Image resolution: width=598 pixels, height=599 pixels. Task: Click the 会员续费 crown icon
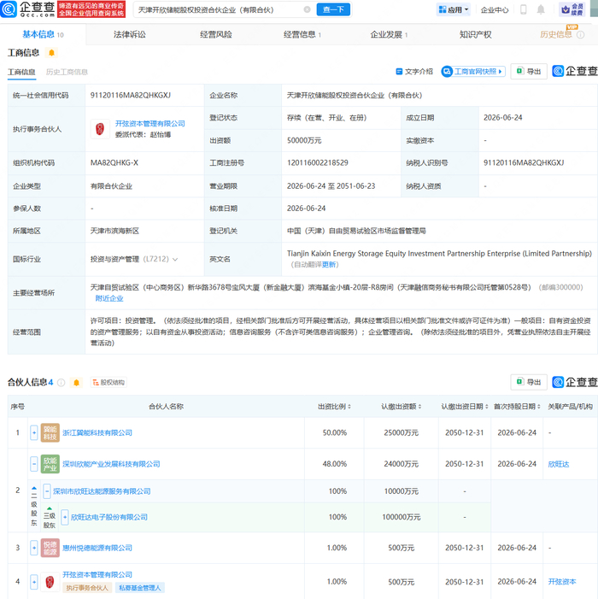coord(572,9)
